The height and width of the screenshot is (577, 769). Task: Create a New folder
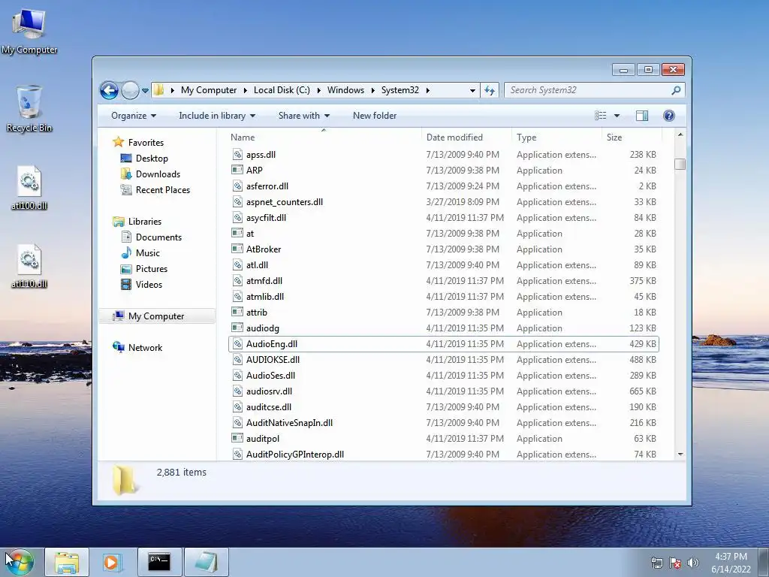(x=375, y=116)
